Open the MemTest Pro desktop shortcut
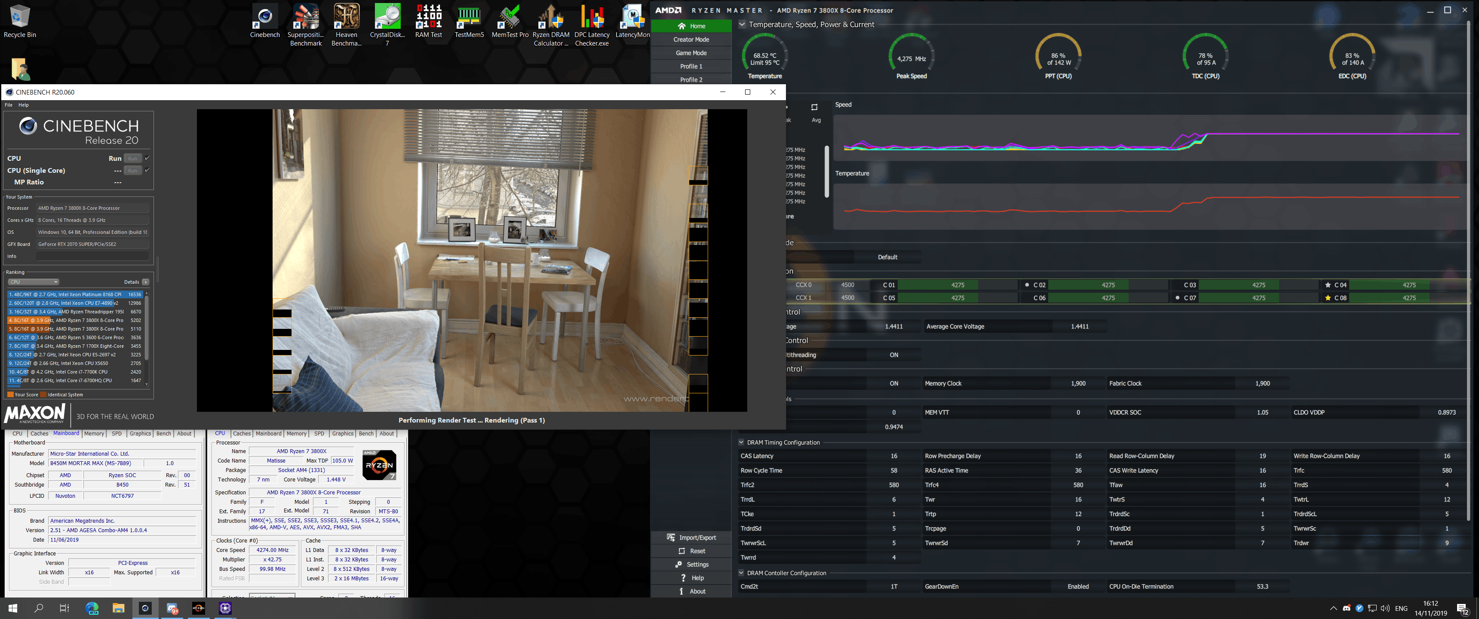The width and height of the screenshot is (1479, 619). pyautogui.click(x=509, y=21)
